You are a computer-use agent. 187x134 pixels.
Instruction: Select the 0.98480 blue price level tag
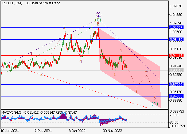(x=176, y=39)
